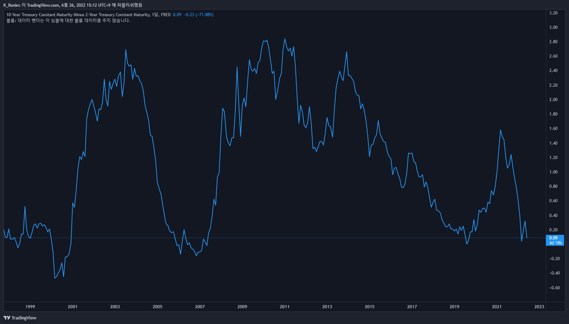Screen dimensions: 569x324
Task: Click the Korean volume data notice line
Action: tap(68, 21)
